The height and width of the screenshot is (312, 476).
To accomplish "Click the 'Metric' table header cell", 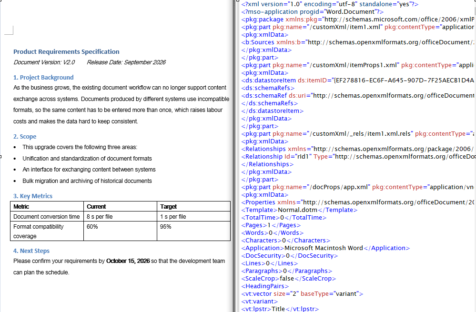I will (47, 206).
